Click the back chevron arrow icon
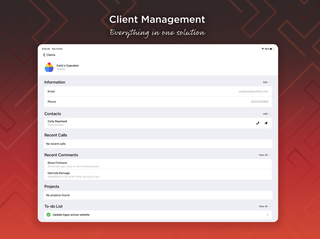Image resolution: width=320 pixels, height=239 pixels. pos(44,55)
